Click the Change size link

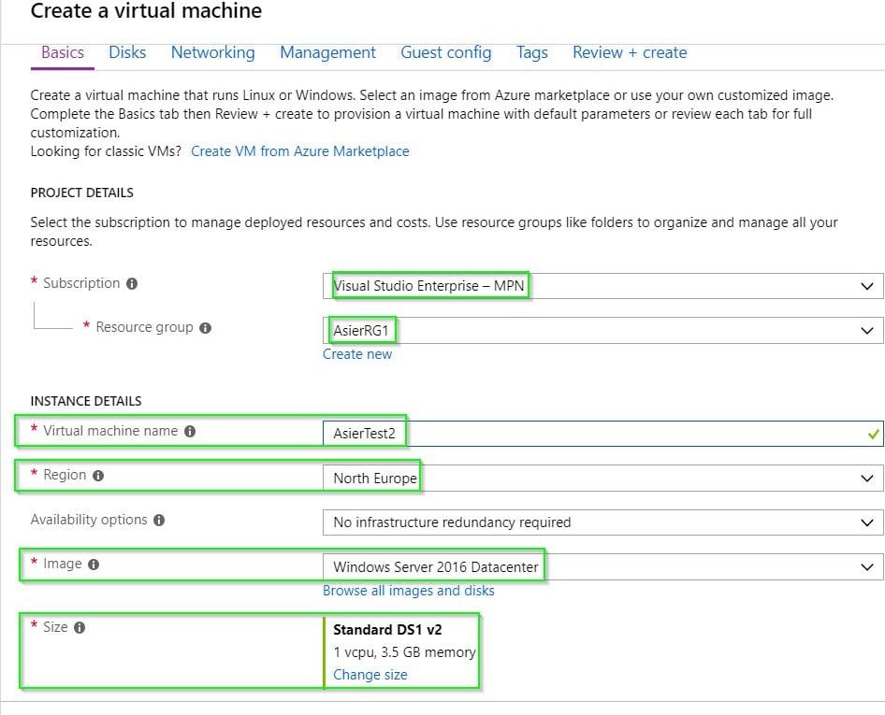(x=370, y=675)
